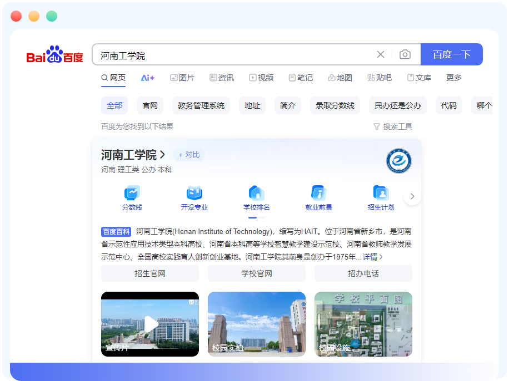This screenshot has width=509, height=381.
Task: Open the 校园实拍 photo thumbnail
Action: [x=257, y=324]
